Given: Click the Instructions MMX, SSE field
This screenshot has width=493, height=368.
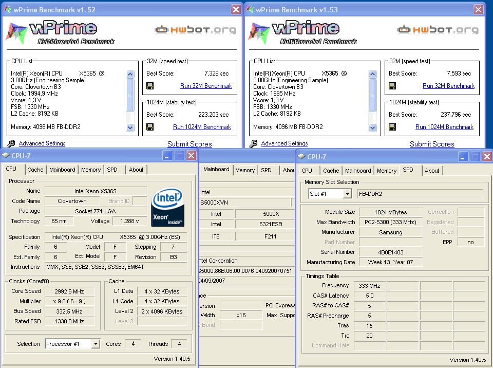Looking at the screenshot, I should coord(116,267).
